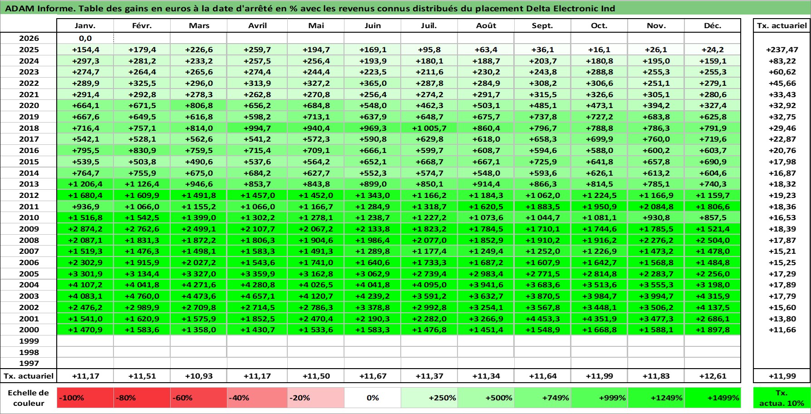Screen dimensions: 811x414
Task: Select the +11,67 June actuarial rate
Action: [373, 376]
